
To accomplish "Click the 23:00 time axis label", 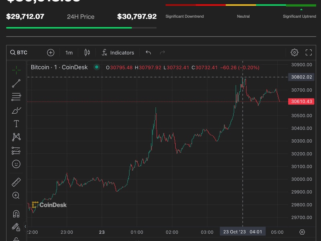I will [67, 232].
